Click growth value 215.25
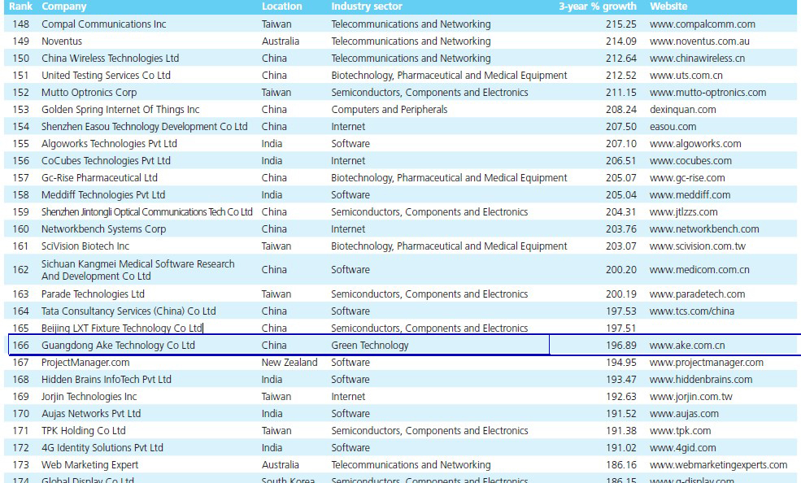Viewport: 801px width, 483px height. [621, 24]
